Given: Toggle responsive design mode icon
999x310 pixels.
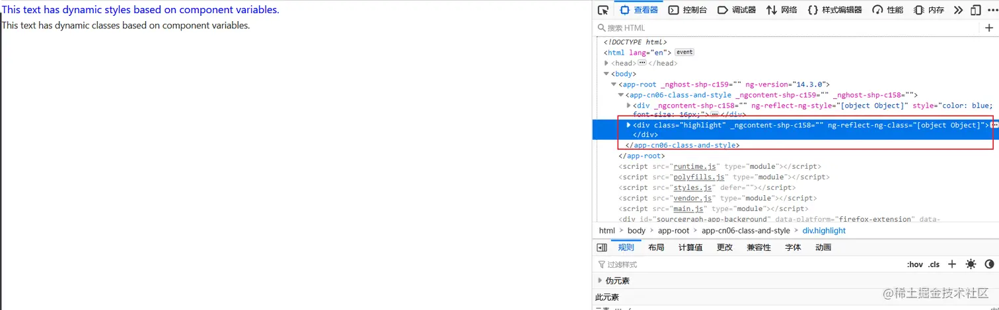Looking at the screenshot, I should point(975,10).
